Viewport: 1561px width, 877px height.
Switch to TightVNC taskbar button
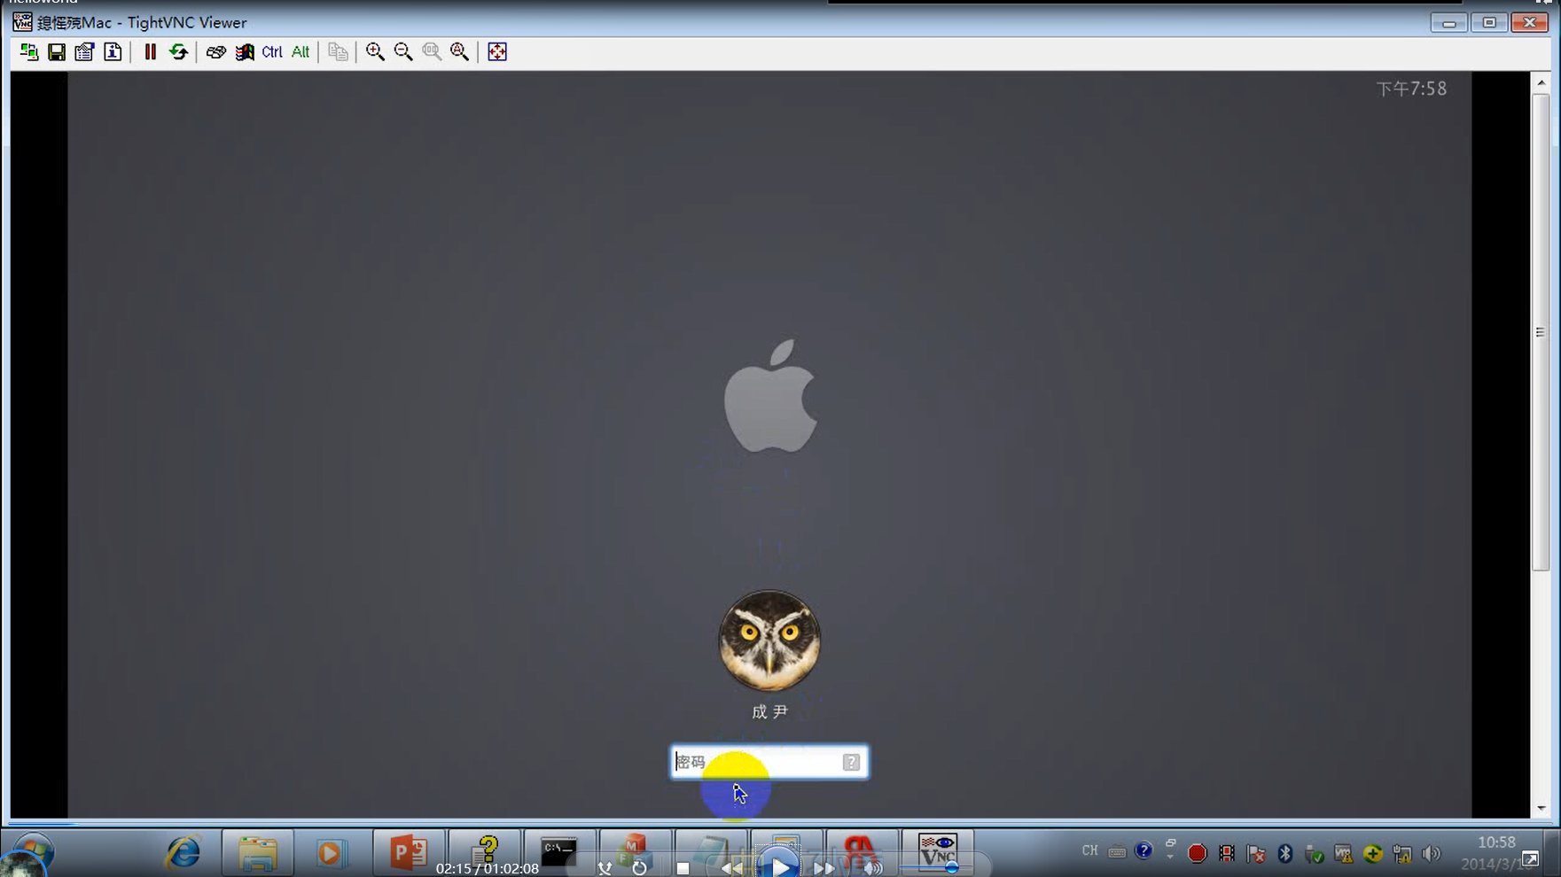coord(937,851)
